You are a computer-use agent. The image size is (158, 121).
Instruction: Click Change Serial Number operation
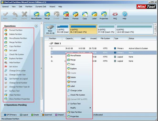point(18,83)
